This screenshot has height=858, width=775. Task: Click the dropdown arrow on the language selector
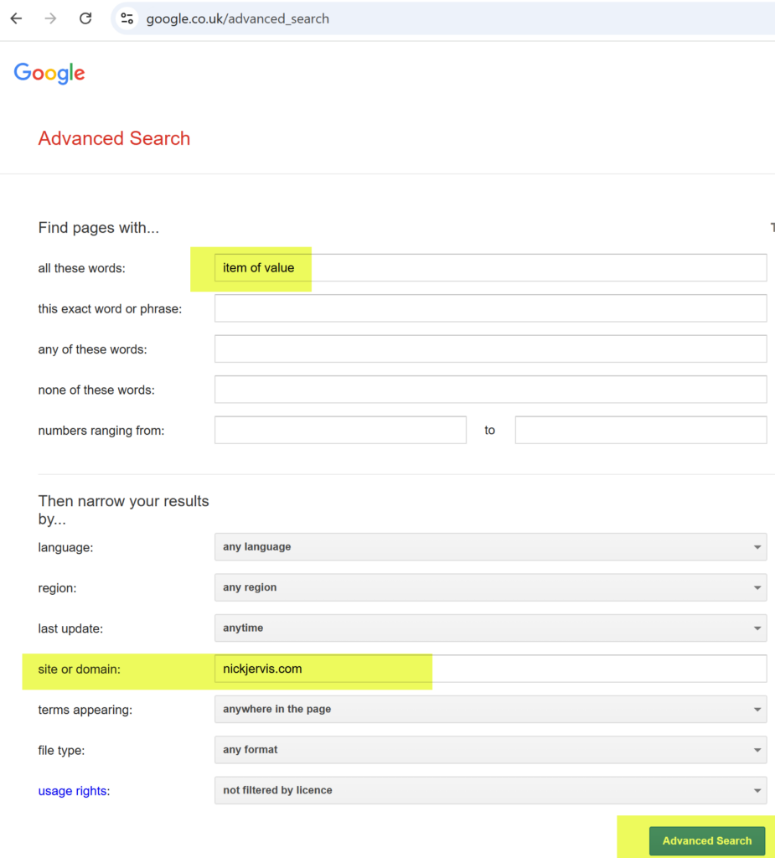[757, 546]
